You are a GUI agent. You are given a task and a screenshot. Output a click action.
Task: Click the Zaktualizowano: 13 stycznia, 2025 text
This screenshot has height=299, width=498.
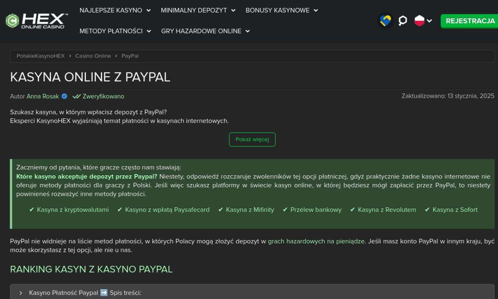pos(448,96)
